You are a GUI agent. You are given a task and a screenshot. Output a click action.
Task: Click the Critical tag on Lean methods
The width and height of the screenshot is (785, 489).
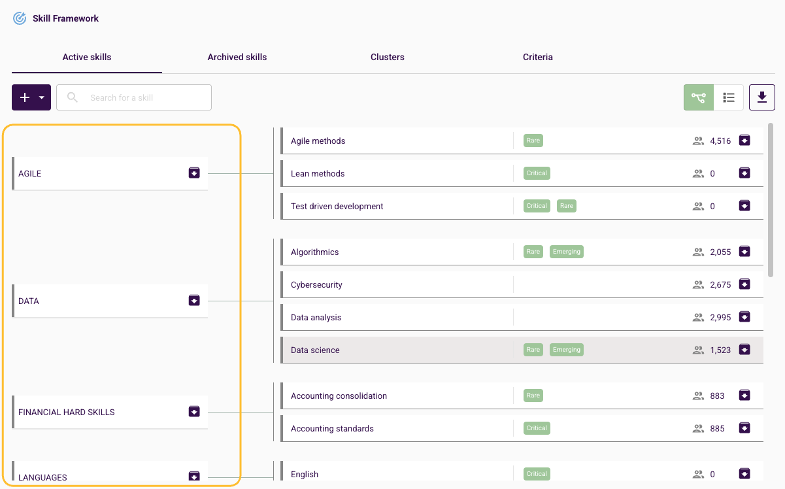537,173
